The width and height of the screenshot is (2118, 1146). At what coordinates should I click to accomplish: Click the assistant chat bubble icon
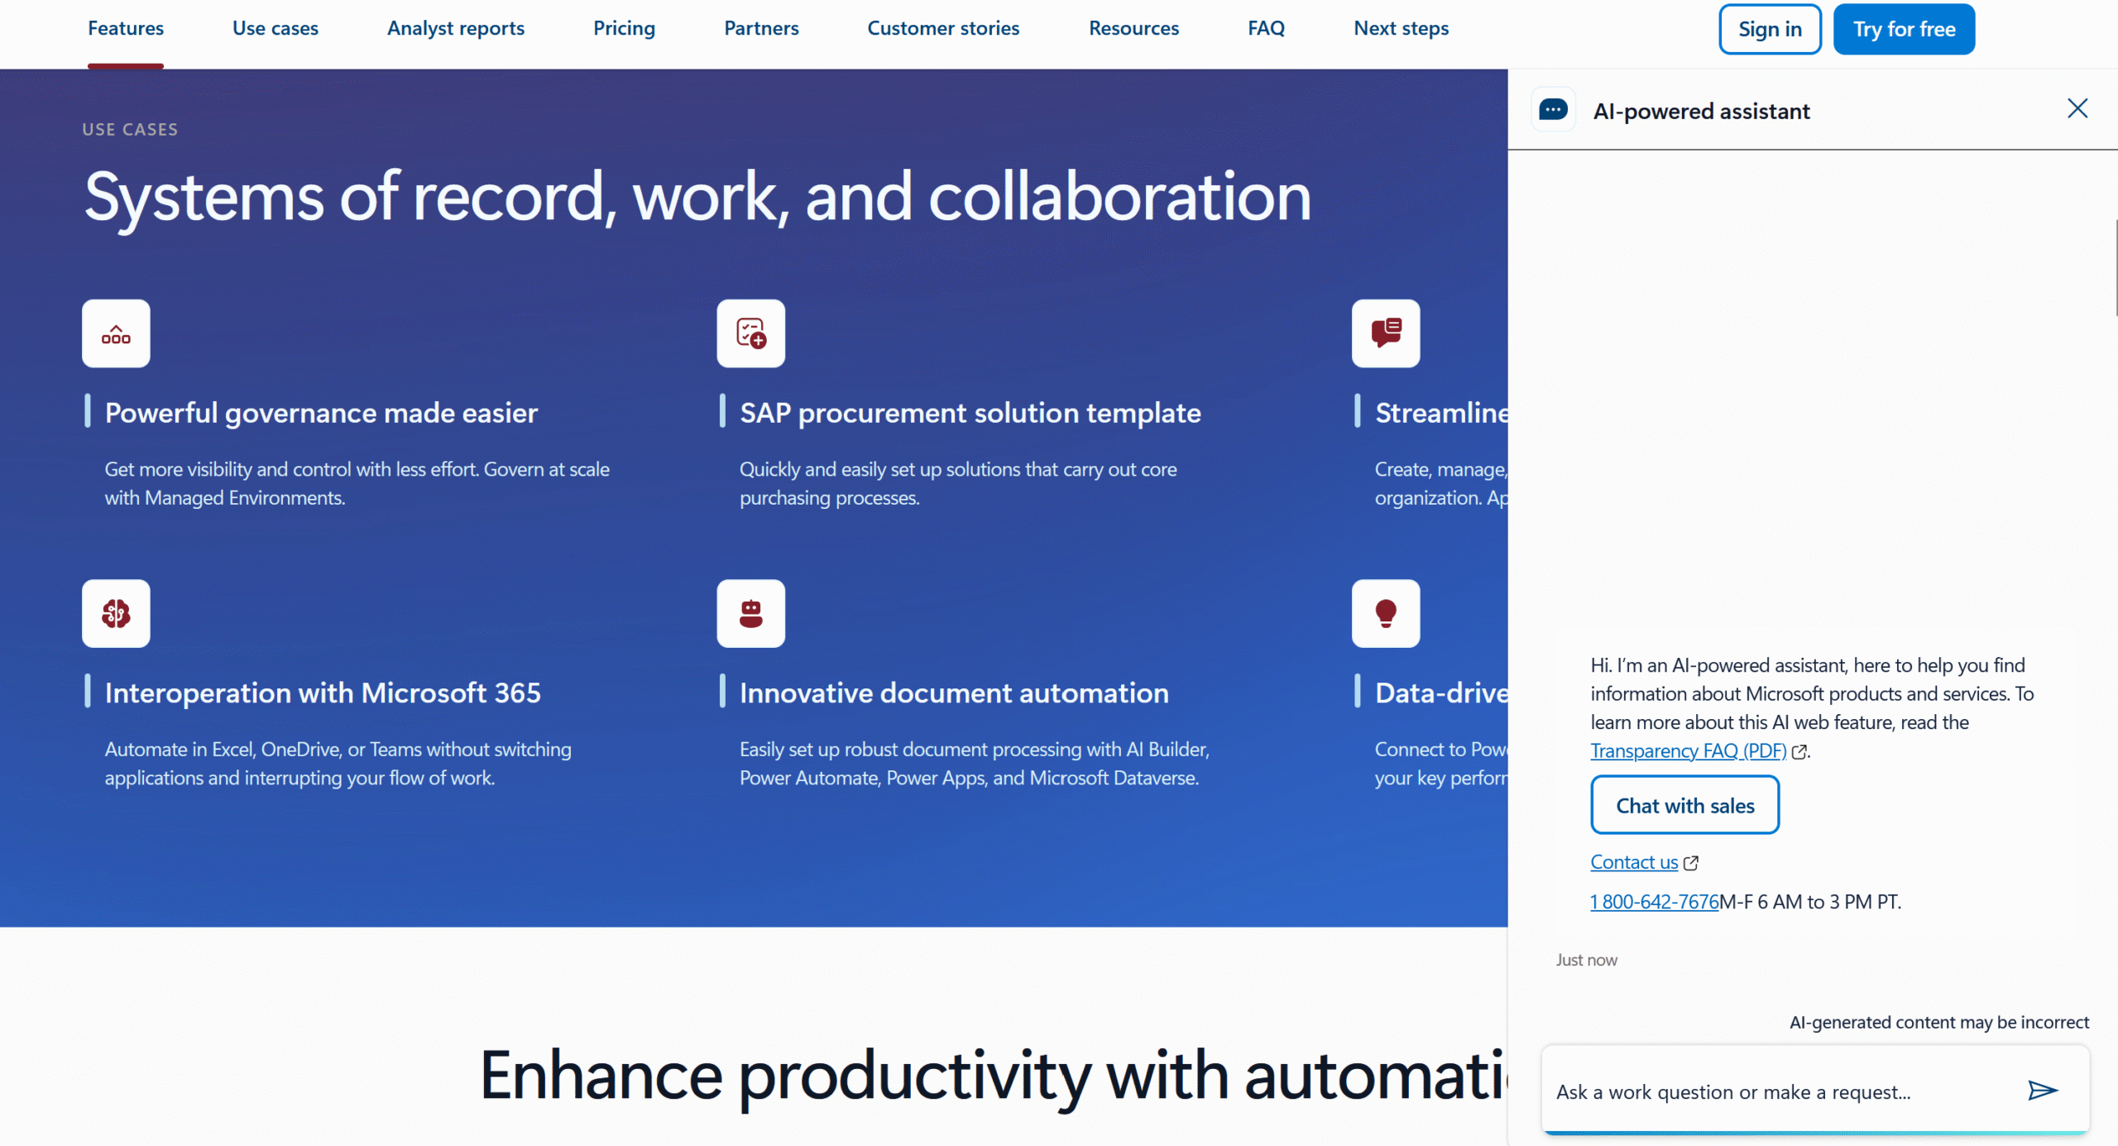coord(1553,110)
